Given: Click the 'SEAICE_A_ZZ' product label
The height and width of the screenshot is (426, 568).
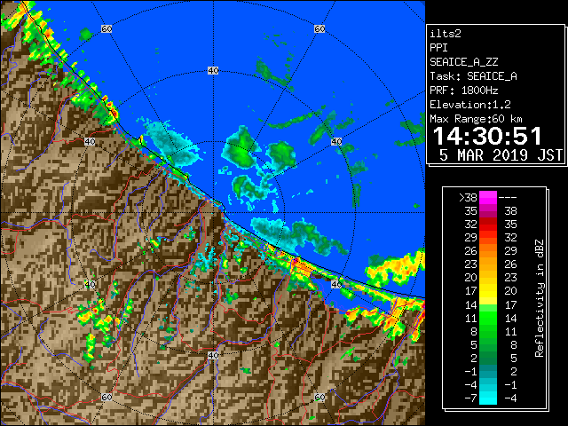Looking at the screenshot, I should (463, 62).
